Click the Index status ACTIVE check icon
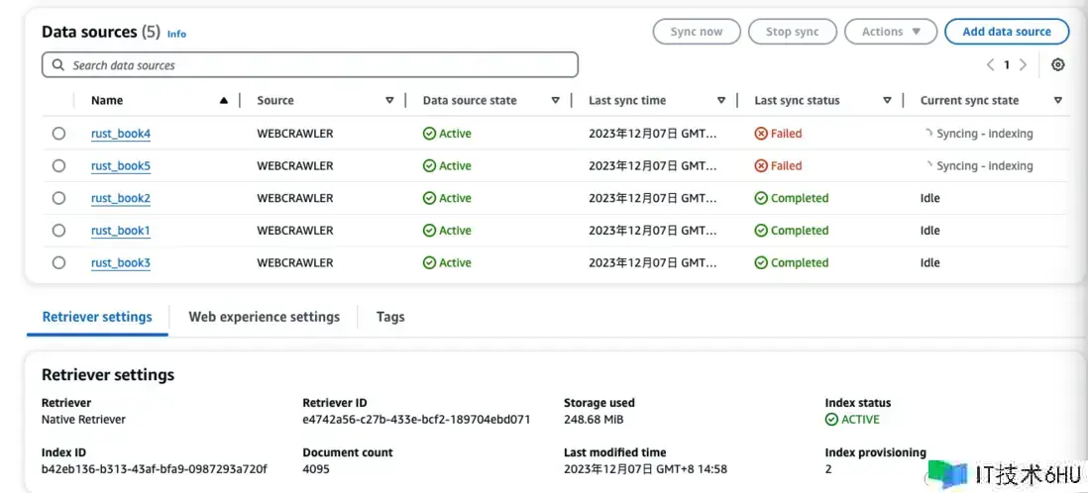This screenshot has height=493, width=1088. tap(831, 420)
